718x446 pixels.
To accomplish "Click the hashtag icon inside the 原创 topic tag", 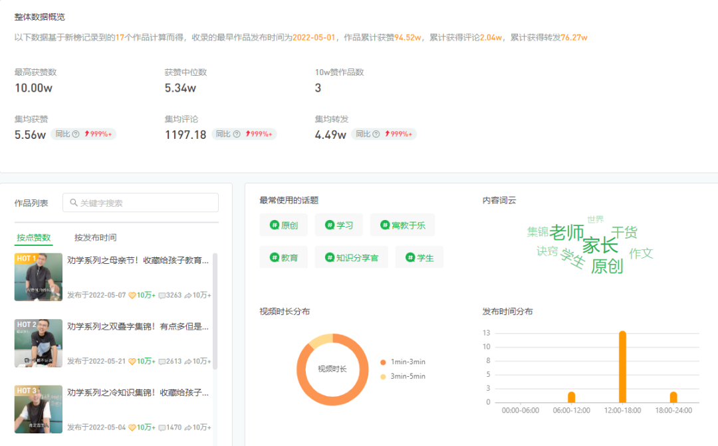I will [273, 225].
